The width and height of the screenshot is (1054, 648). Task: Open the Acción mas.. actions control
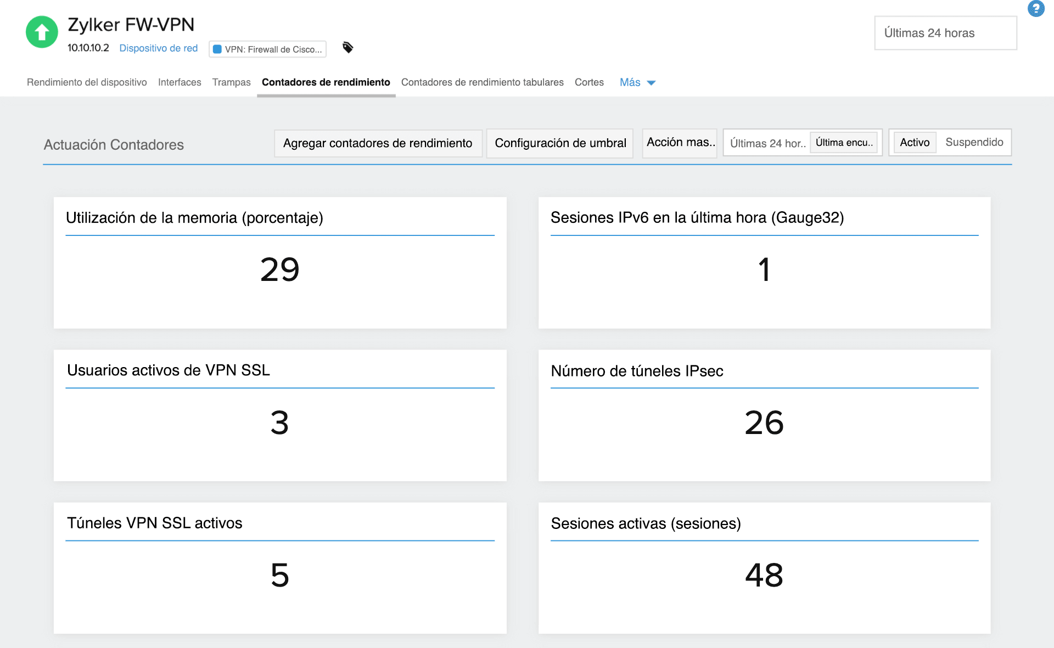(680, 143)
